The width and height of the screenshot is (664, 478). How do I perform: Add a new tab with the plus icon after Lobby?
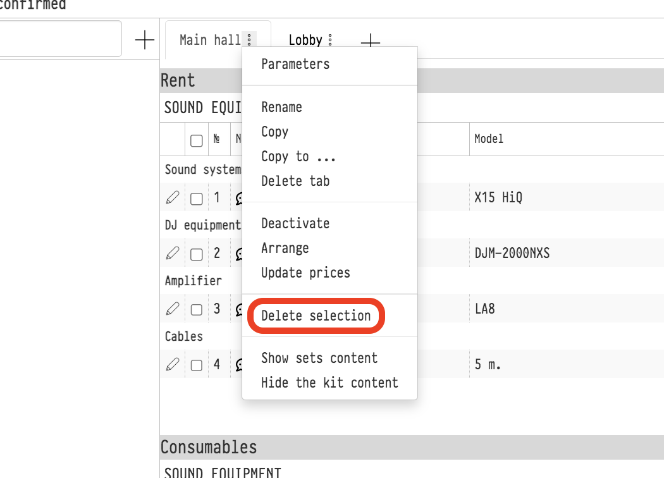[370, 41]
